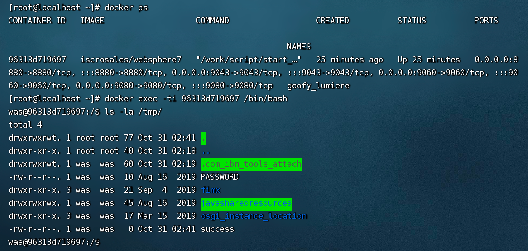Select the iscrosales/websphere7 image name
Image resolution: width=528 pixels, height=251 pixels.
click(130, 60)
